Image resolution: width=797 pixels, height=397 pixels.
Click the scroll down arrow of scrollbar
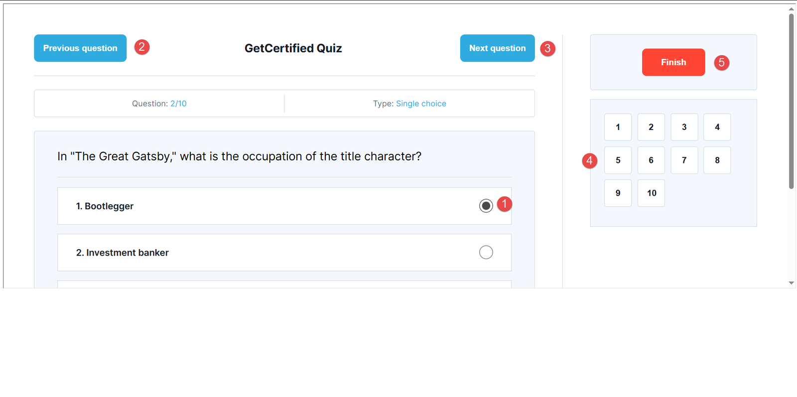pos(791,283)
